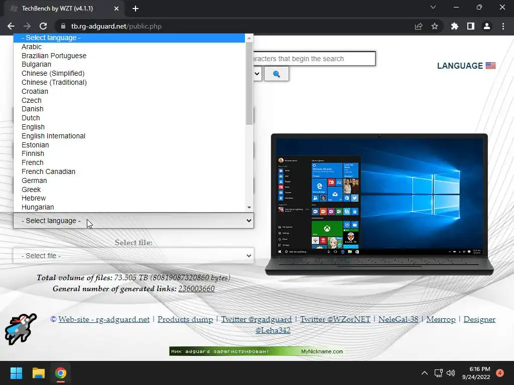Click the US flag next to LANGUAGE
Screen dimensions: 514x385
(491, 66)
